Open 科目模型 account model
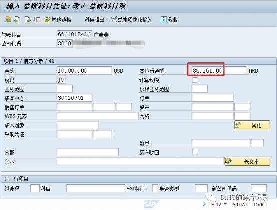277x210 pixels. point(94,20)
